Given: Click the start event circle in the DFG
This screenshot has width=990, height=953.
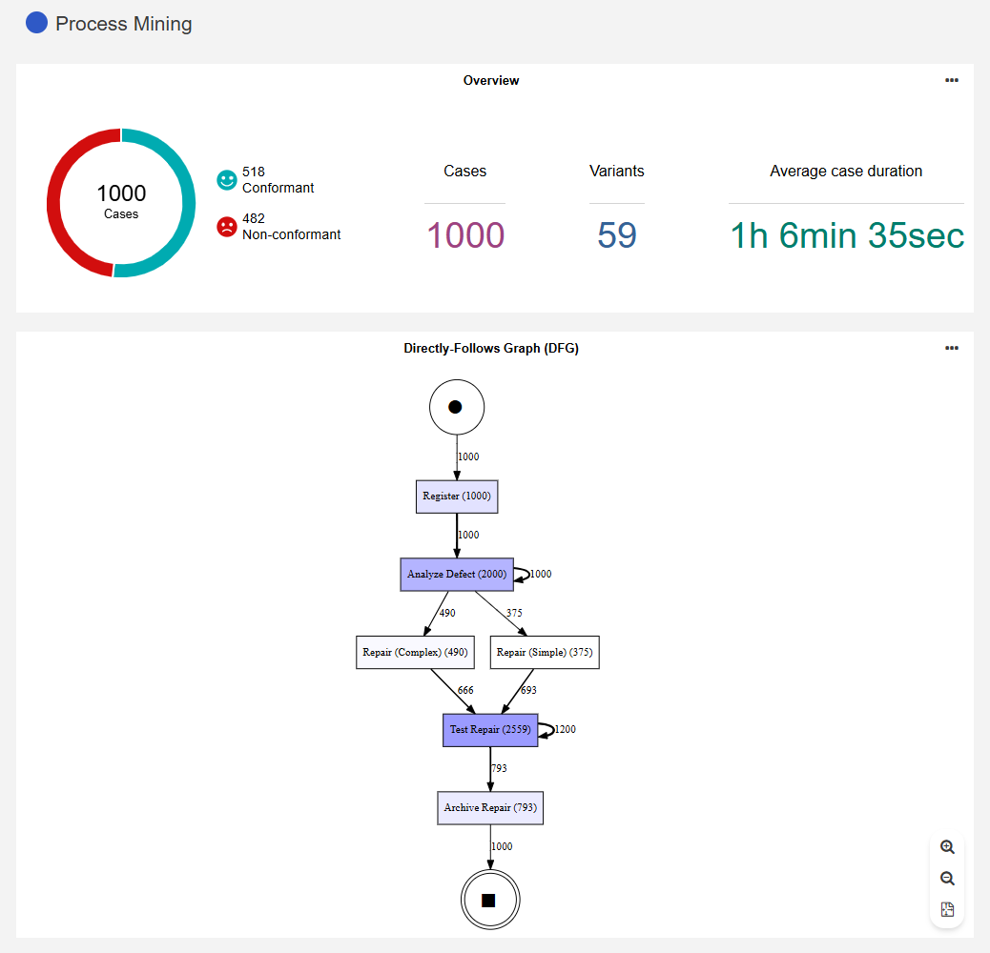Looking at the screenshot, I should [456, 406].
